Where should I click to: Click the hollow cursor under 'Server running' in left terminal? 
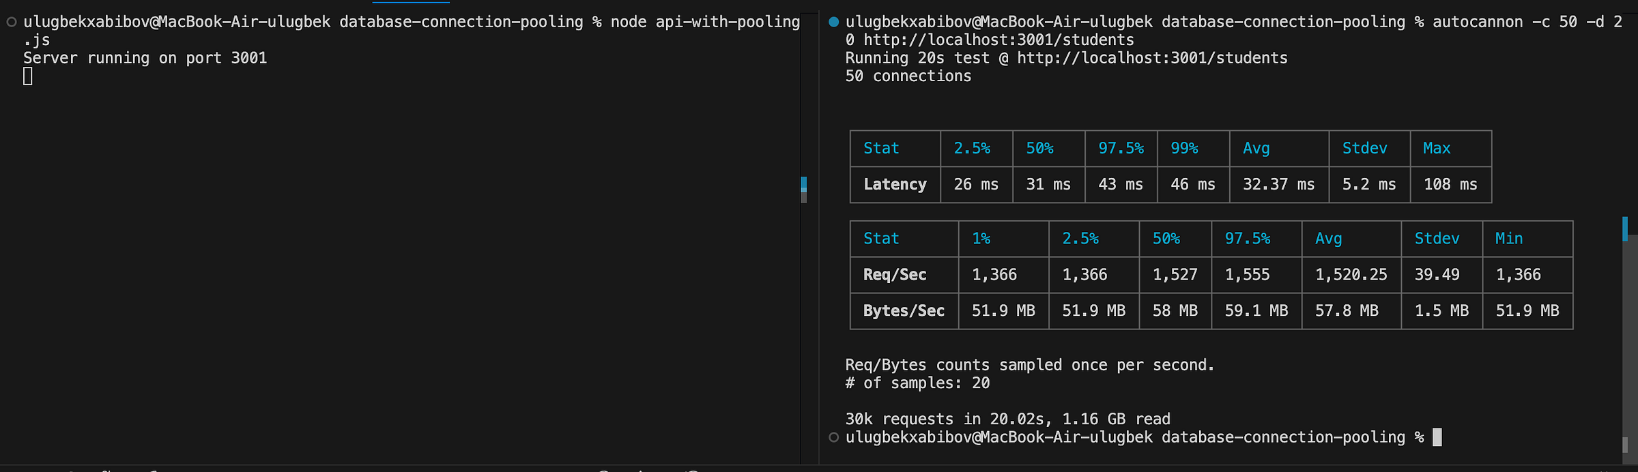(28, 76)
